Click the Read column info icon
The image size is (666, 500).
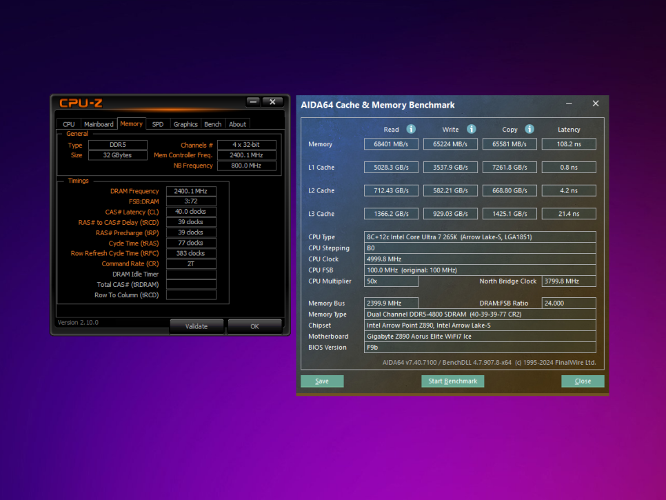(411, 129)
